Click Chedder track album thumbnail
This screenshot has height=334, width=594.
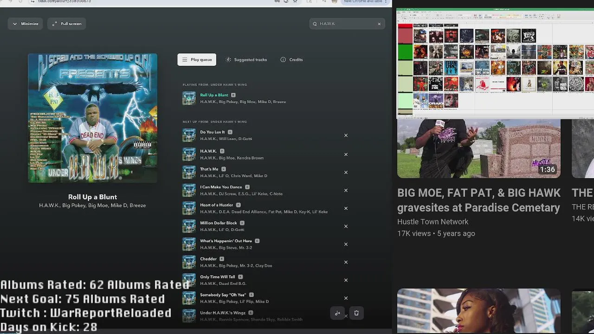(189, 262)
